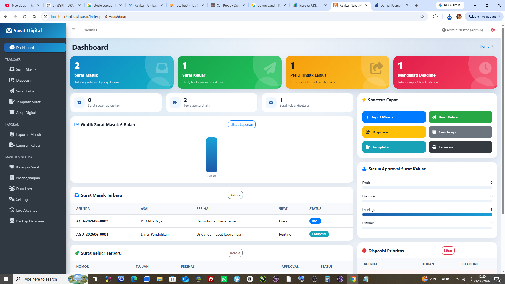Click the Draft progress bar
505x284 pixels.
(427, 188)
